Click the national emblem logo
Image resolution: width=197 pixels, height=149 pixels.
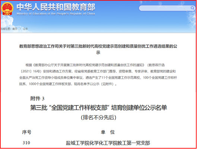(7, 9)
